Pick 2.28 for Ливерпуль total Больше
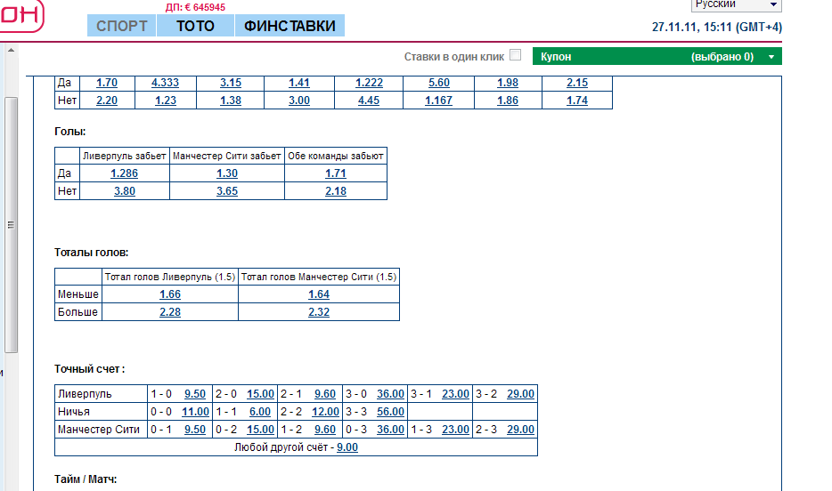Viewport: 832px width, 491px height. (170, 312)
